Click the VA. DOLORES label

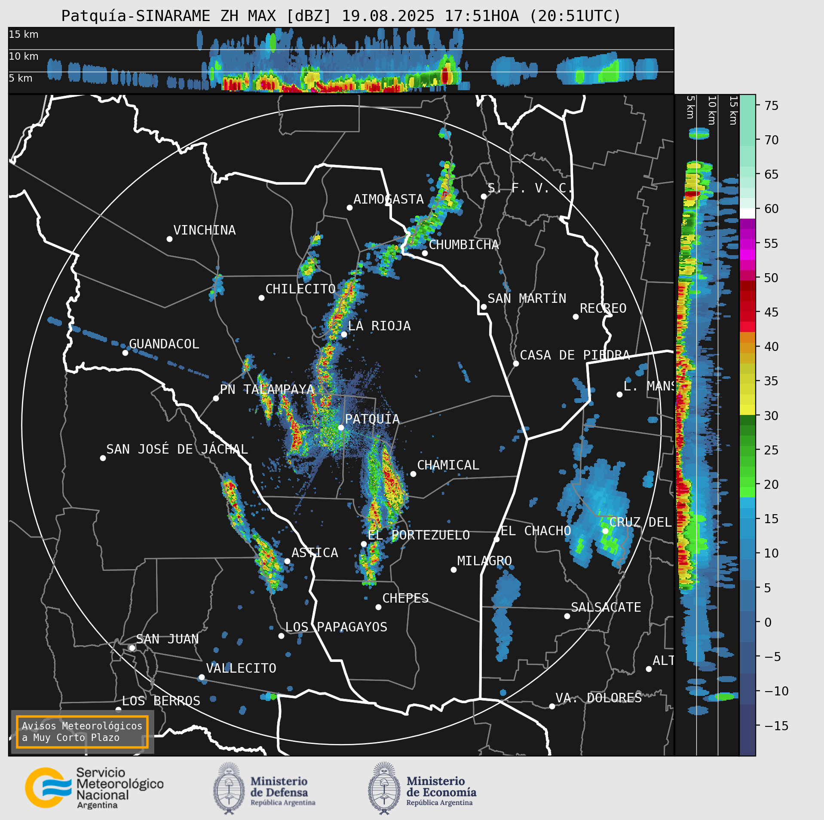pyautogui.click(x=599, y=698)
